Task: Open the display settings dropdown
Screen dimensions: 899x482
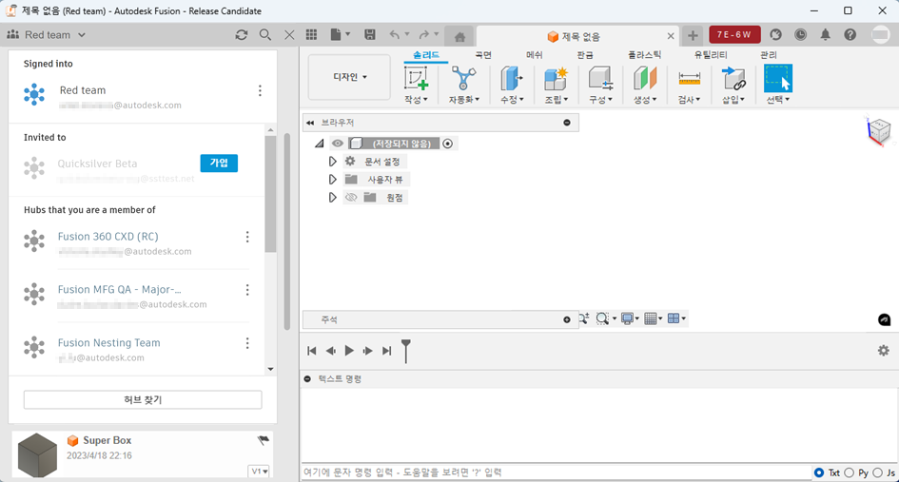Action: point(630,318)
